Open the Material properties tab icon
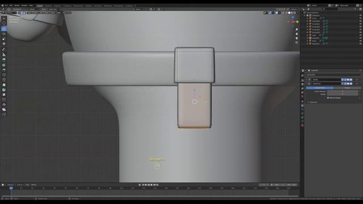The width and height of the screenshot is (363, 204). (x=302, y=125)
